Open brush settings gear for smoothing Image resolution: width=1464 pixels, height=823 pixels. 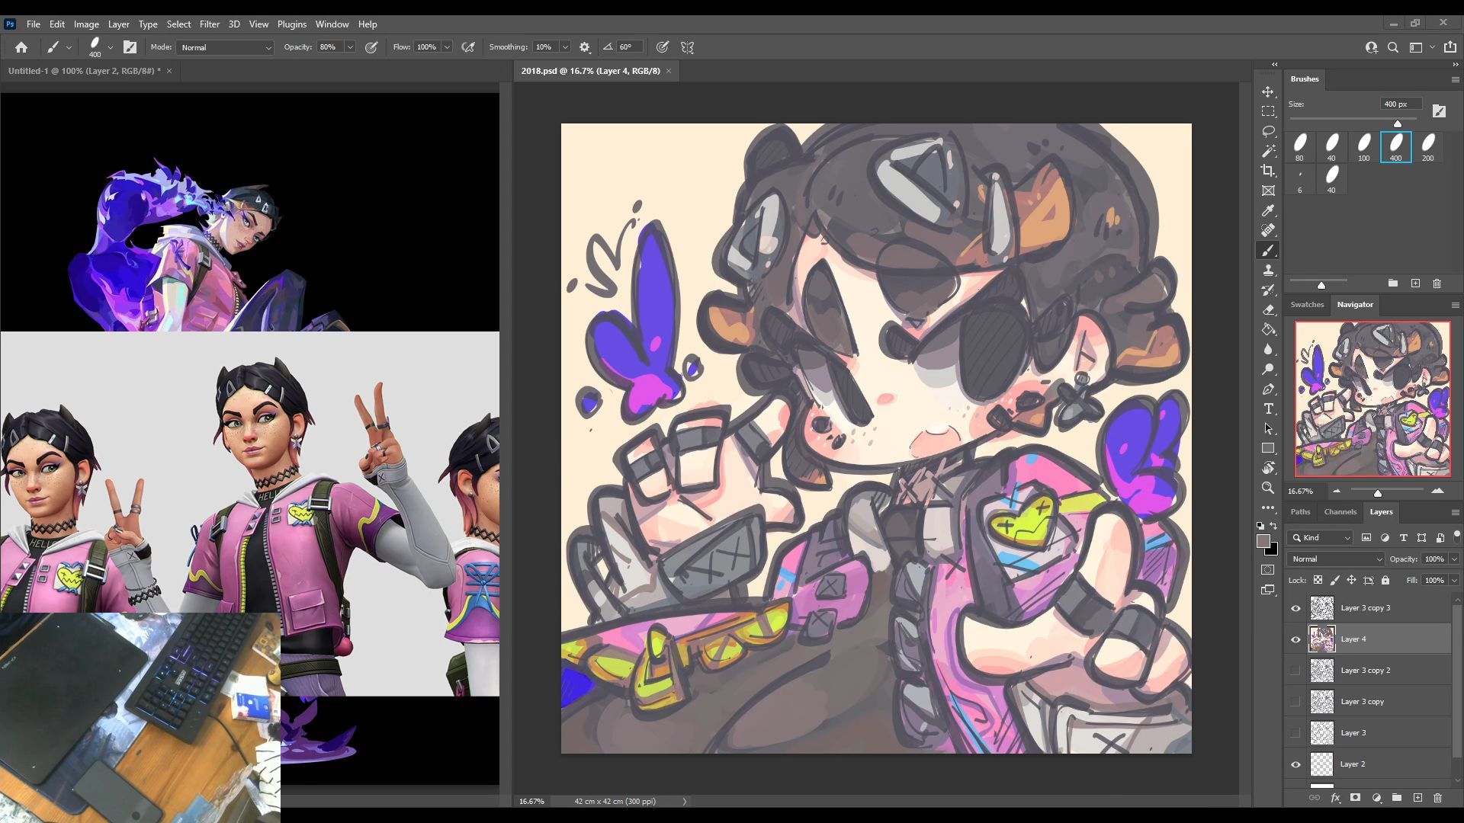pyautogui.click(x=585, y=47)
